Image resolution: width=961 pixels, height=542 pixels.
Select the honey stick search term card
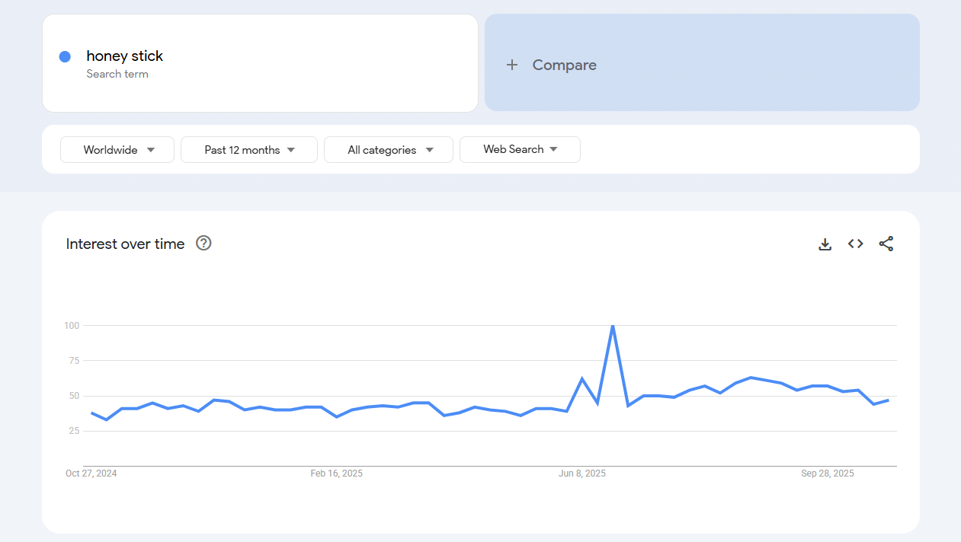[x=260, y=63]
